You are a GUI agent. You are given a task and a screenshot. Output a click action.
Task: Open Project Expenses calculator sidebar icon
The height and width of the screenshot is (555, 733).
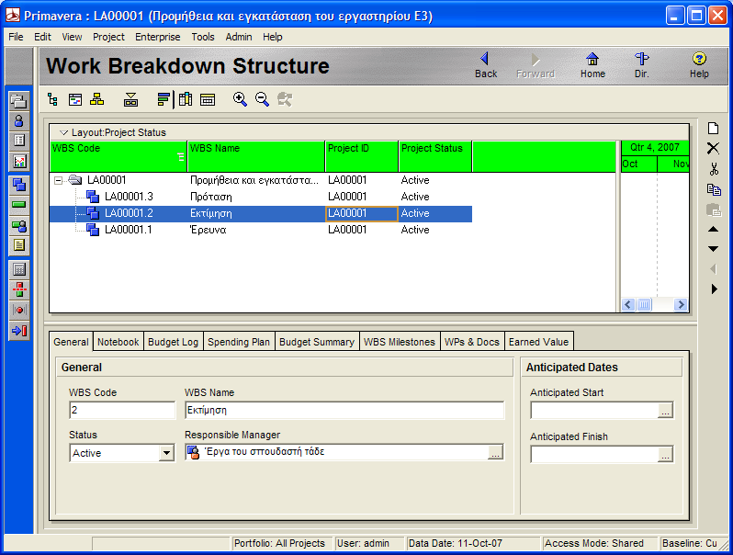(19, 270)
